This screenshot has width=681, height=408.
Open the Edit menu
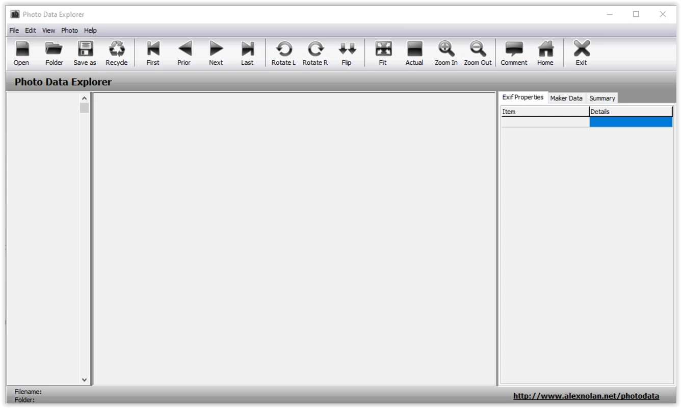click(x=31, y=31)
